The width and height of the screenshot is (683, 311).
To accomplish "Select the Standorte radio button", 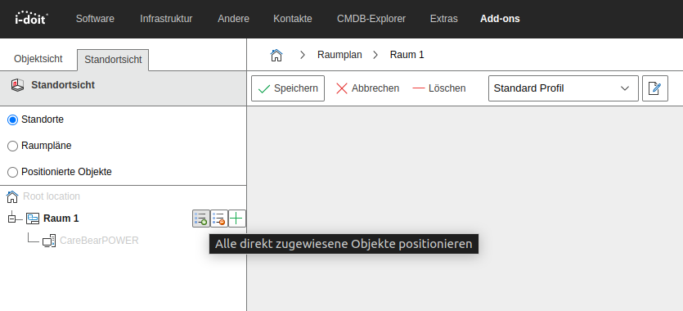I will point(12,119).
